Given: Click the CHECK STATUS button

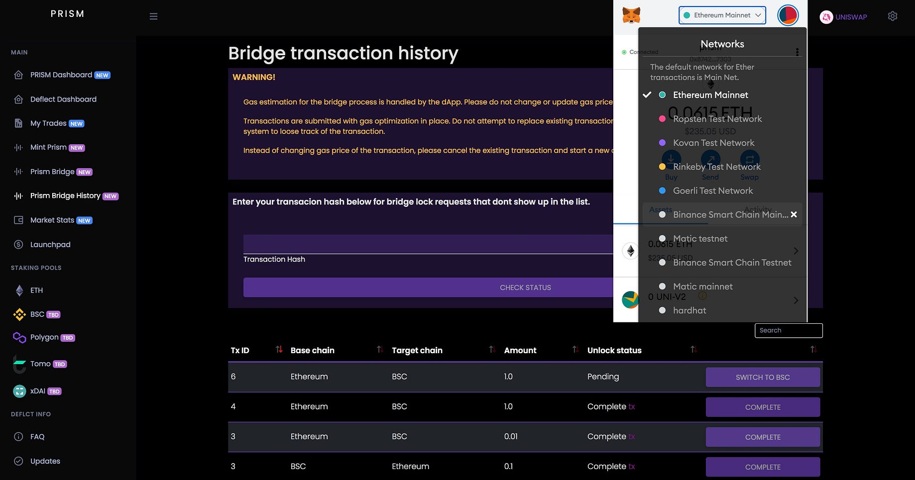Looking at the screenshot, I should (525, 288).
